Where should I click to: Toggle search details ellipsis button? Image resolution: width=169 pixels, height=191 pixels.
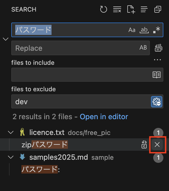click(157, 60)
